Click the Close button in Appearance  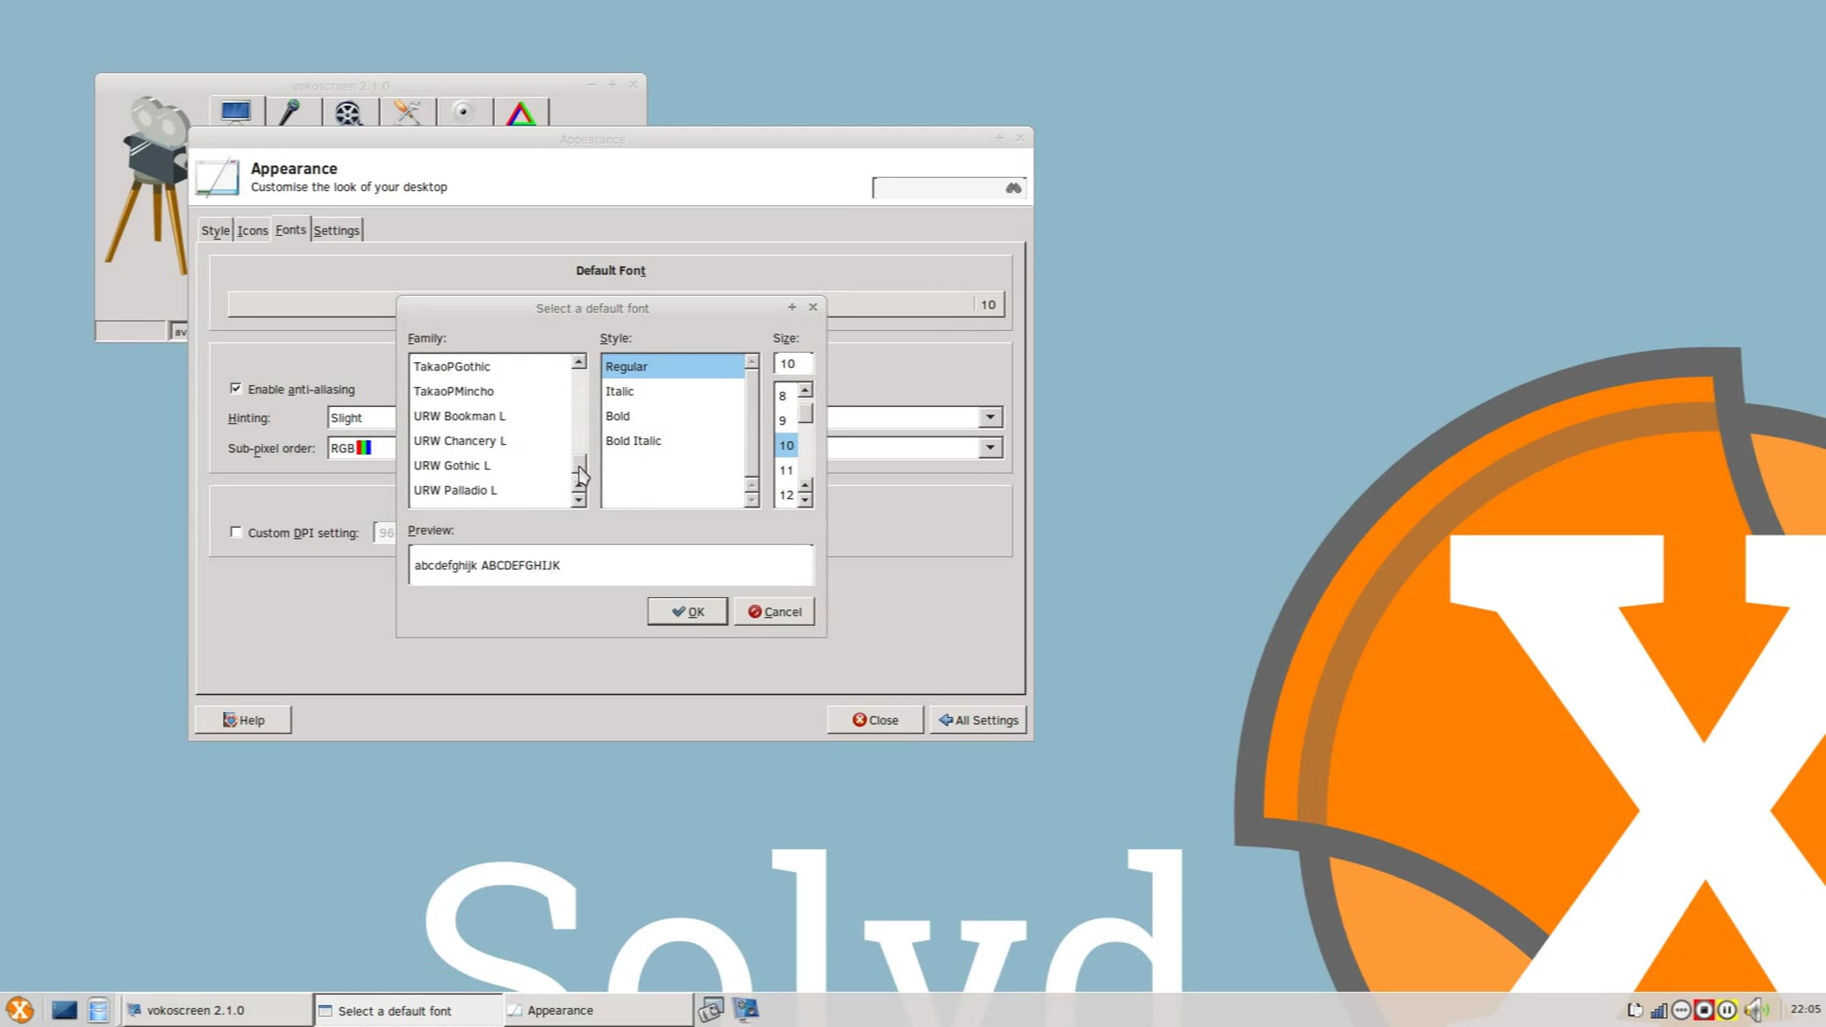click(876, 720)
